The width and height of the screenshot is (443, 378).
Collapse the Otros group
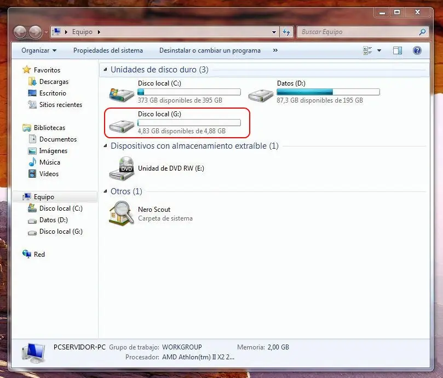click(105, 191)
